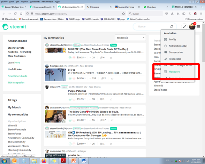This screenshot has width=205, height=164.
Task: Click the Steemit logo
Action: point(14,26)
